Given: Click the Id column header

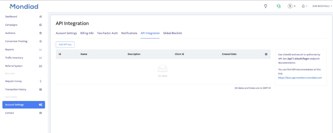Looking at the screenshot, I should click(x=60, y=54).
